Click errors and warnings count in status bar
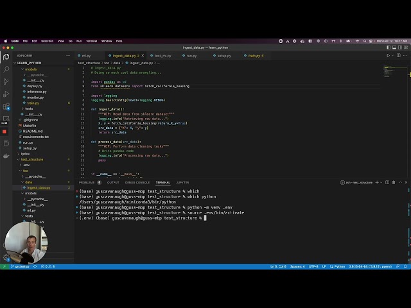This screenshot has height=308, width=411. pyautogui.click(x=48, y=266)
